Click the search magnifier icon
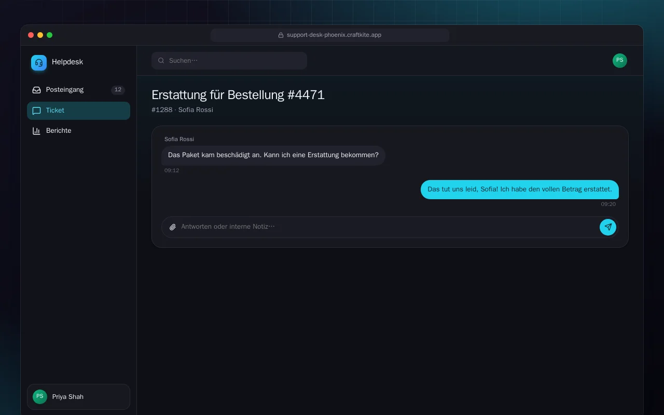The width and height of the screenshot is (664, 415). pyautogui.click(x=161, y=61)
